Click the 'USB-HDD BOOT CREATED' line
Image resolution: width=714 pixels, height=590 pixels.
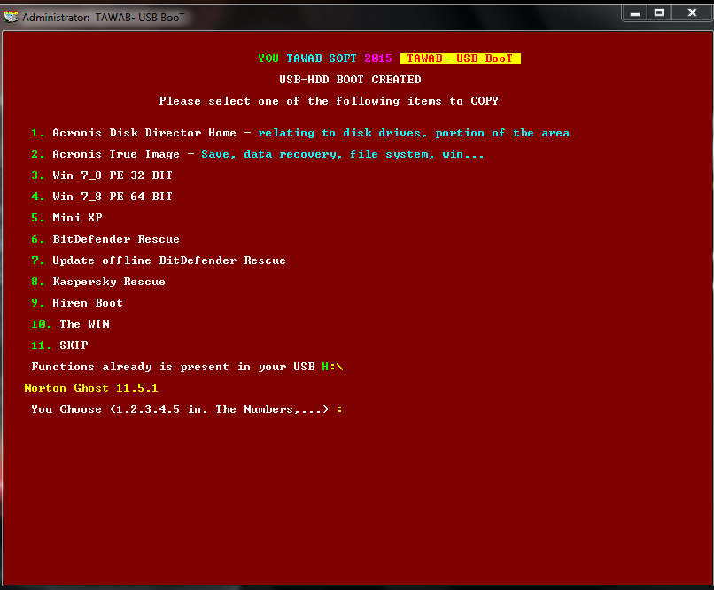[x=350, y=80]
